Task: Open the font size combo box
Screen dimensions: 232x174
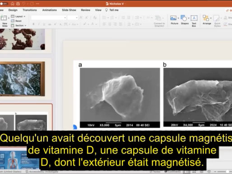Action: 73,18
